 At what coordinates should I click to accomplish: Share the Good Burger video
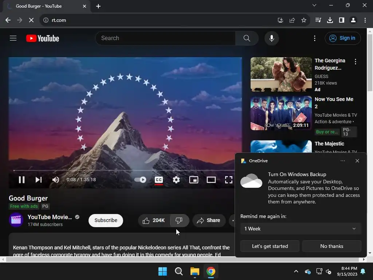[x=209, y=221]
